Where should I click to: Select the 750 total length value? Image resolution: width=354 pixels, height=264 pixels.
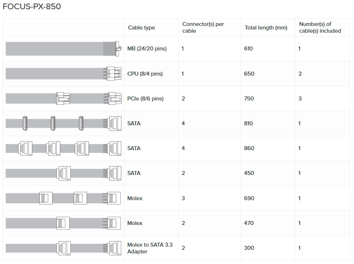coord(249,99)
